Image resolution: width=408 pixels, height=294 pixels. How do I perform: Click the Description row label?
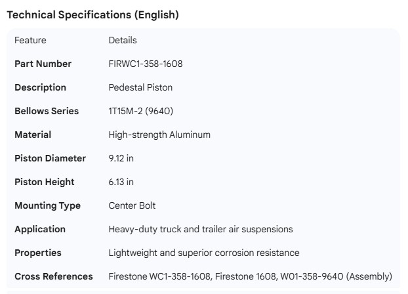(40, 87)
